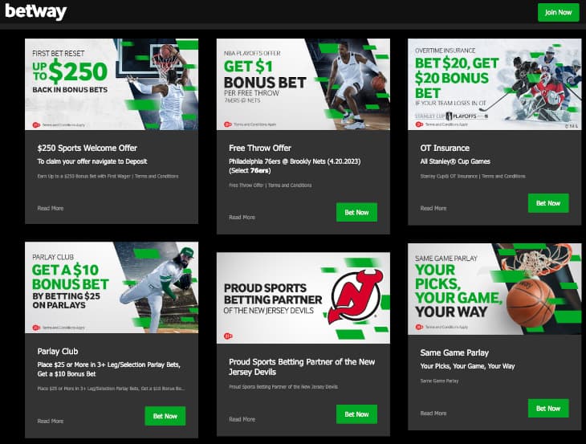Open the First Bet Reset $250 banner
This screenshot has height=444, width=586.
click(x=112, y=84)
